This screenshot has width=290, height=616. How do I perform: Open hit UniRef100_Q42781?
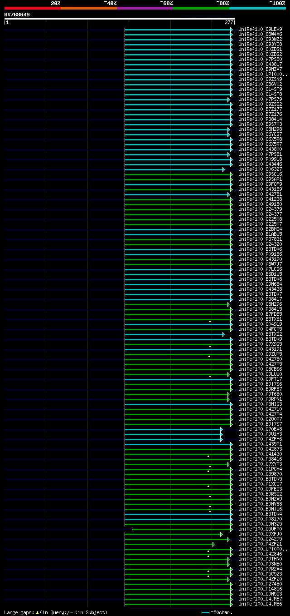coord(260,194)
